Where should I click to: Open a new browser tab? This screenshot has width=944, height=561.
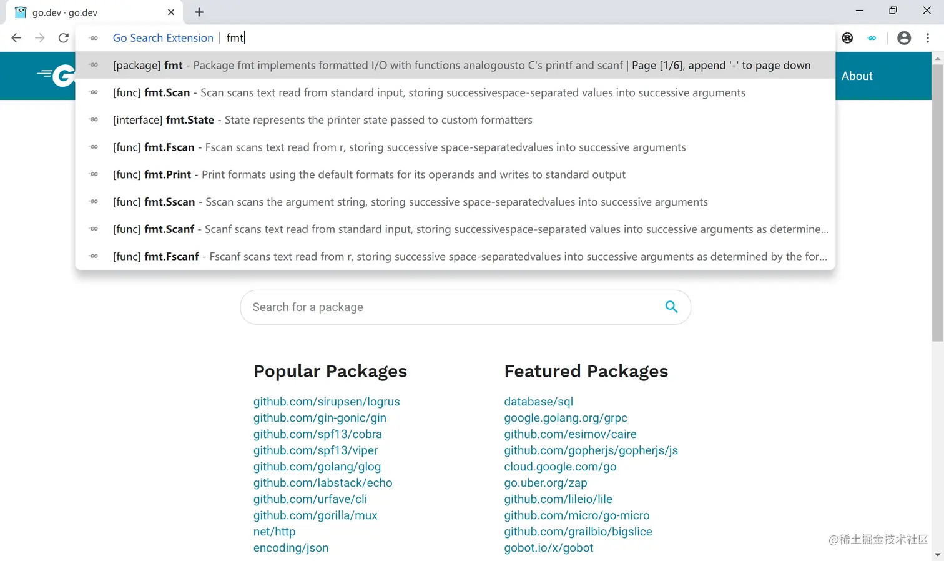click(199, 12)
